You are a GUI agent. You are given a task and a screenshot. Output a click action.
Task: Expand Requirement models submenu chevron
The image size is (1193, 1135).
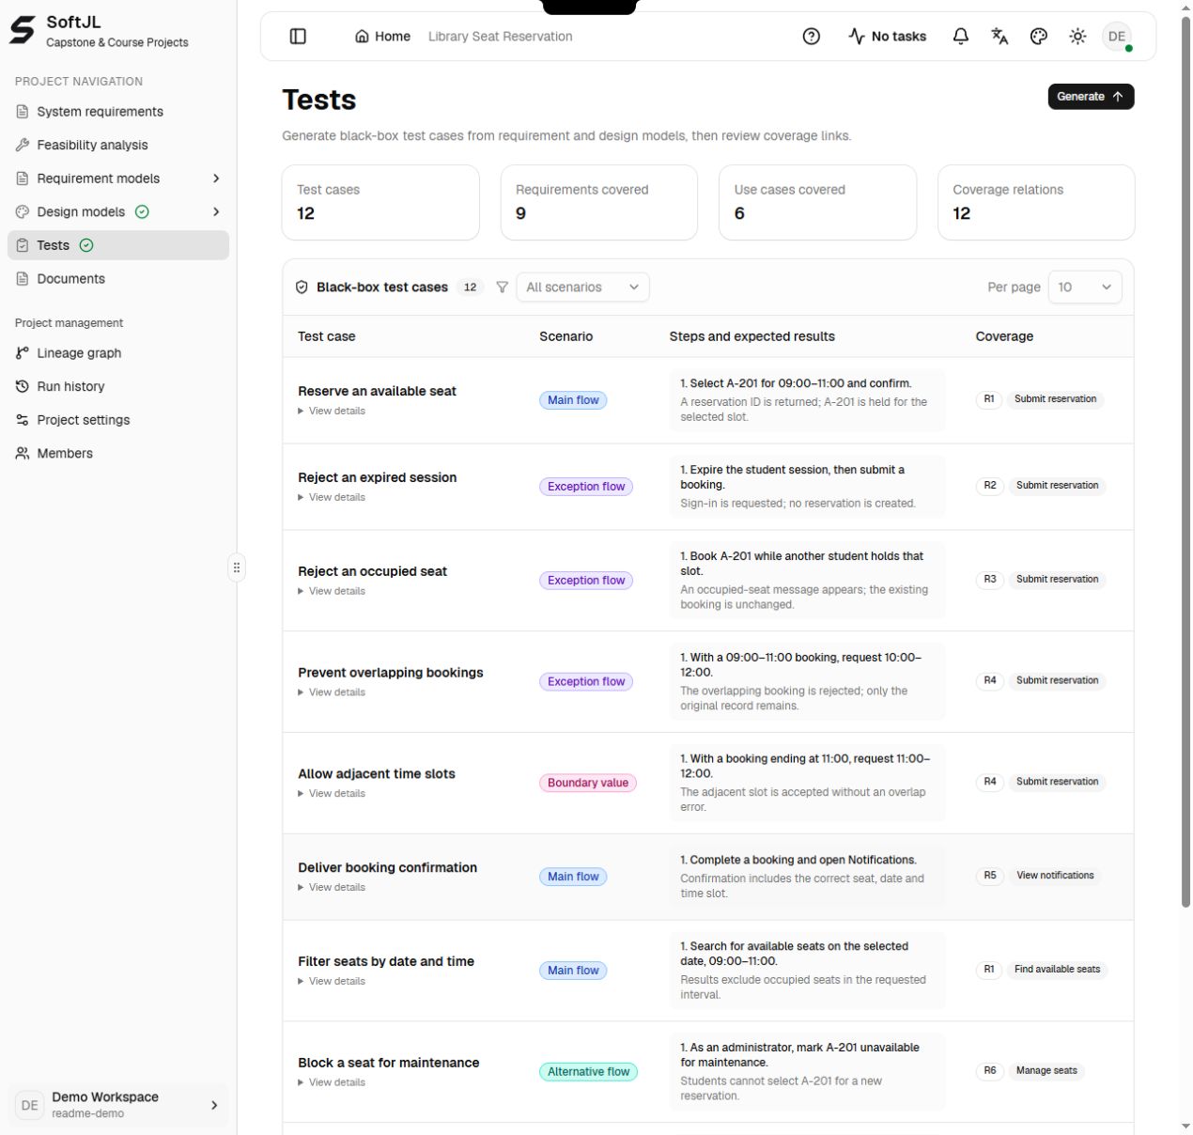(216, 179)
